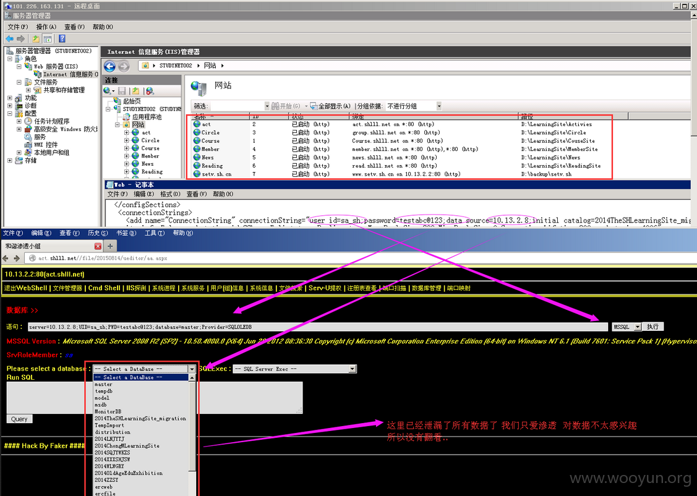Open 历史 menu in the browser
Viewport: 697px width, 496px height.
98,233
